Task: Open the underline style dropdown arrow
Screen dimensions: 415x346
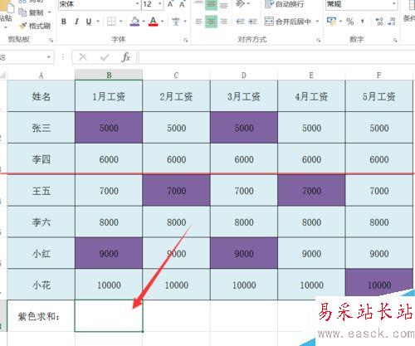Action: [98, 22]
